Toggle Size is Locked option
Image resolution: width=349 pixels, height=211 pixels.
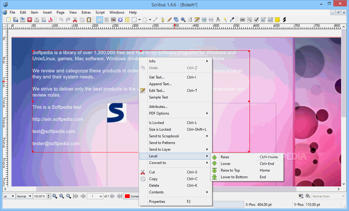coord(175,129)
